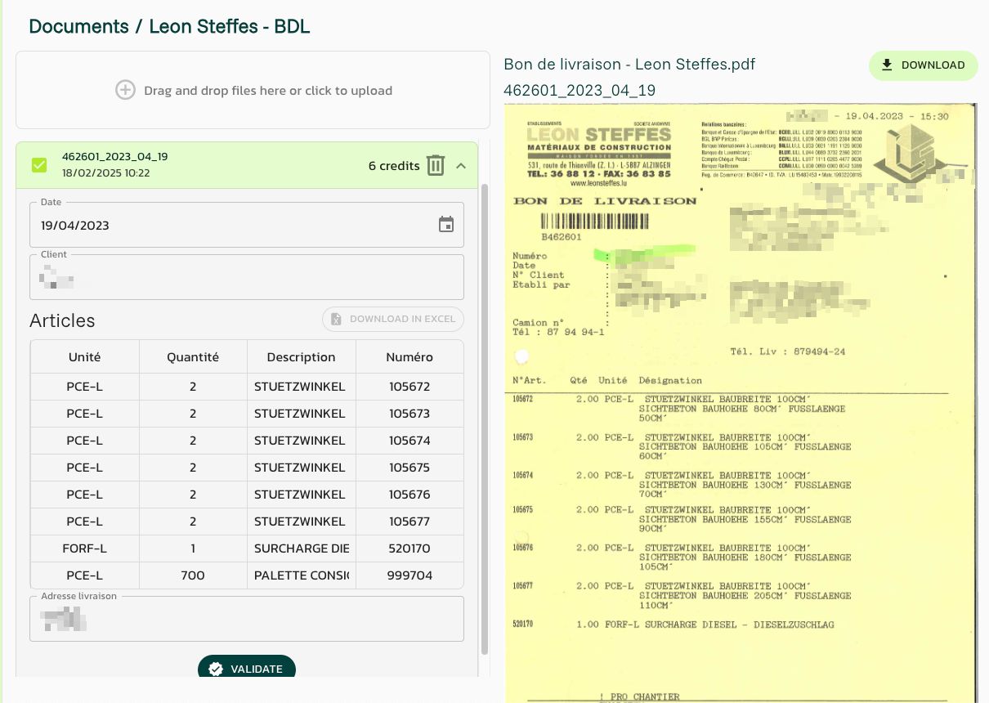989x703 pixels.
Task: Click the Adresse livraison field
Action: (x=246, y=620)
